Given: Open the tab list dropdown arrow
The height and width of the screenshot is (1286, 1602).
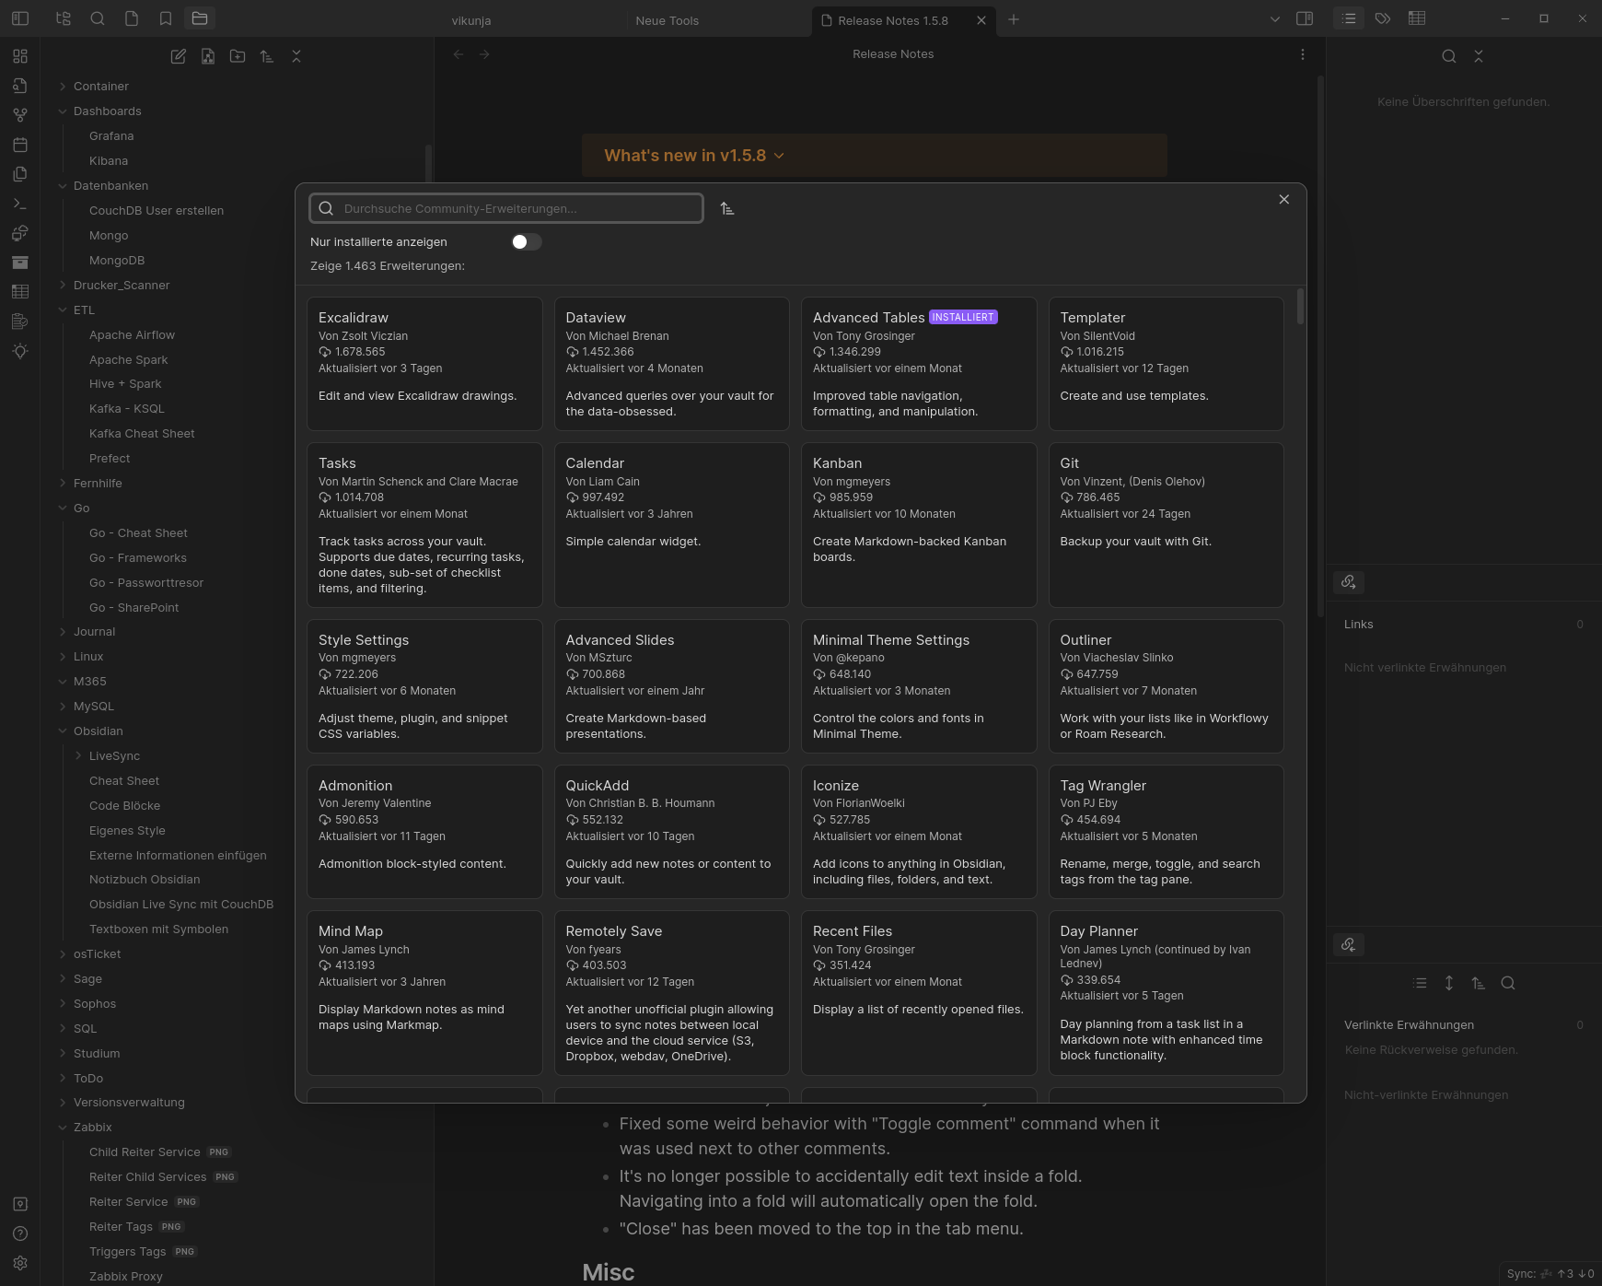Looking at the screenshot, I should (x=1275, y=19).
